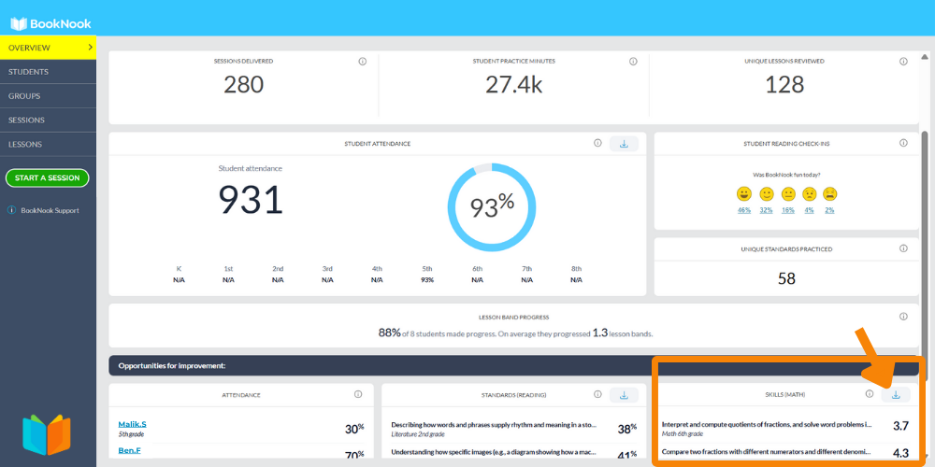The image size is (935, 467).
Task: Open the 2% check-in response link
Action: point(830,210)
